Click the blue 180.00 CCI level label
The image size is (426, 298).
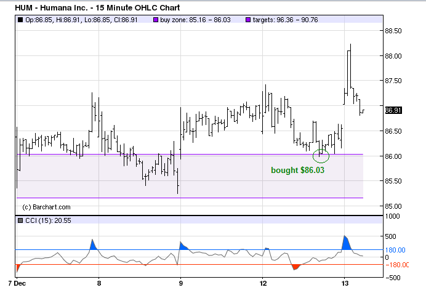[x=395, y=250]
